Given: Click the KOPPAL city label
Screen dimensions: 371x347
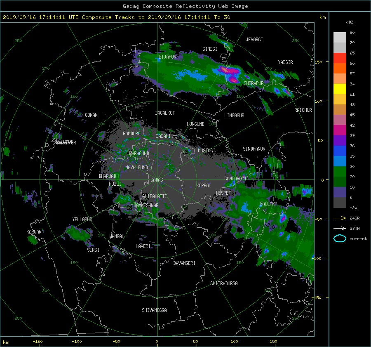Looking at the screenshot, I should (204, 185).
